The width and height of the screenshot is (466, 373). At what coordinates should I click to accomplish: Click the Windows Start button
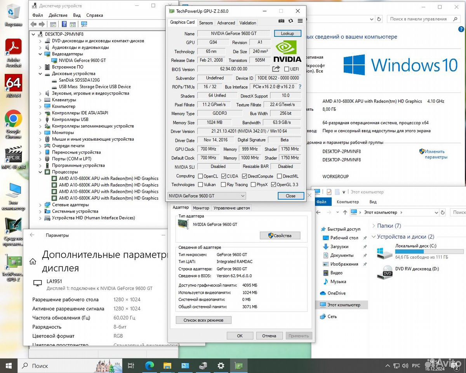(x=9, y=366)
